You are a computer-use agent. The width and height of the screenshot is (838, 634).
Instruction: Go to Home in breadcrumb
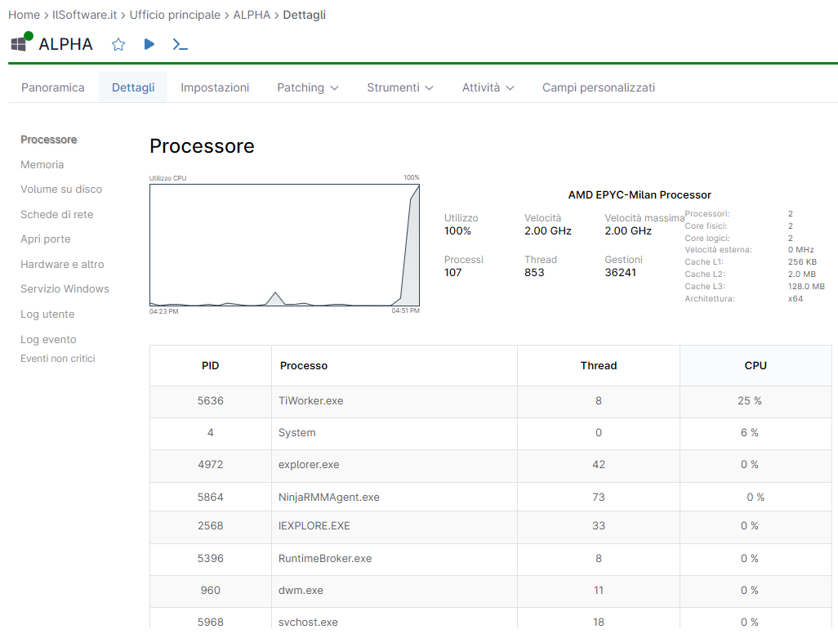(x=24, y=15)
